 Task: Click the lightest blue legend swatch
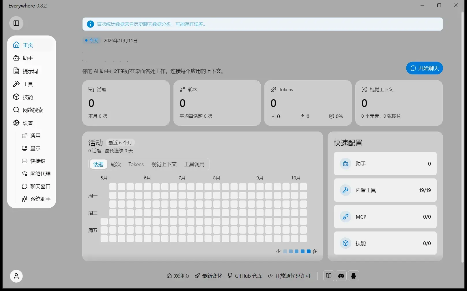285,251
